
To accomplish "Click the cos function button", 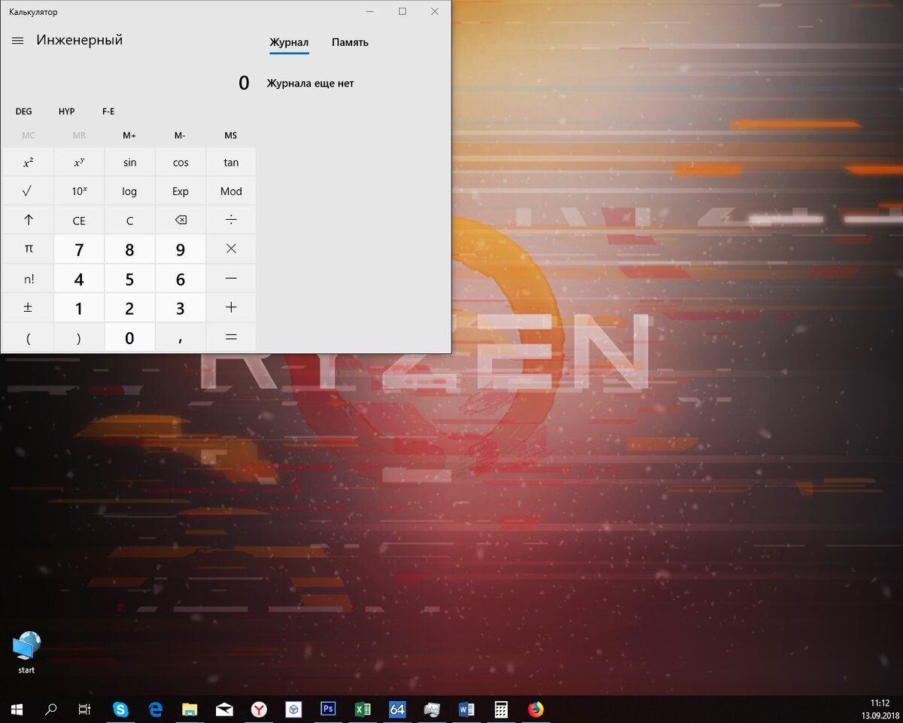I will point(181,162).
